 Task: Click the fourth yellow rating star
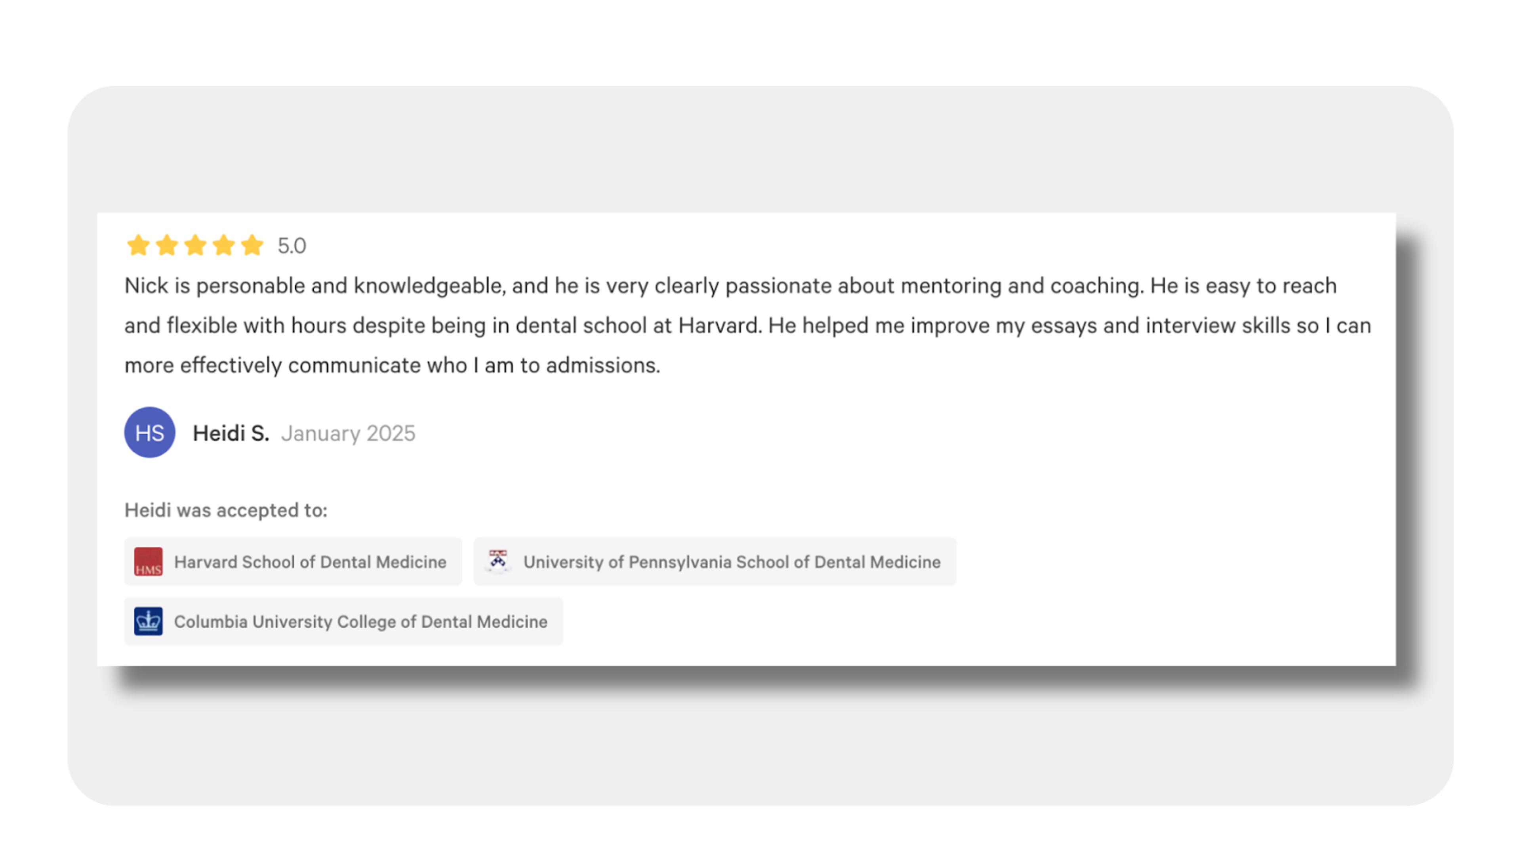tap(224, 245)
